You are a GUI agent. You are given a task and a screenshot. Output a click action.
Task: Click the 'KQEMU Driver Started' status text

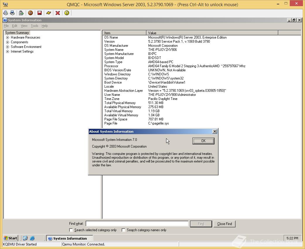click(x=20, y=244)
